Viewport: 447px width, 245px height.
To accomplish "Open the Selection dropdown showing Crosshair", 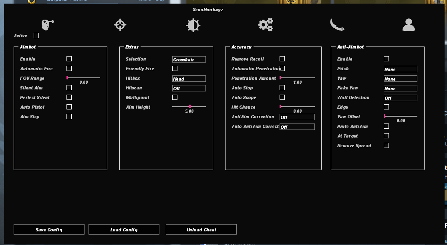I will (x=189, y=59).
